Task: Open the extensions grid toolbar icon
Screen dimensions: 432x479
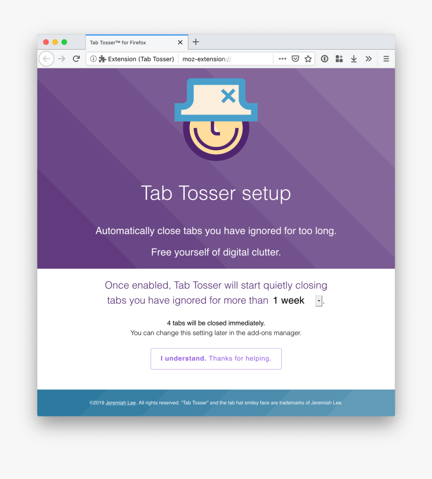Action: pos(339,59)
